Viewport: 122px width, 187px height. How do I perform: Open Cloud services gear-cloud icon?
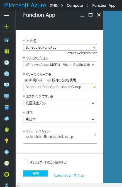point(7,119)
